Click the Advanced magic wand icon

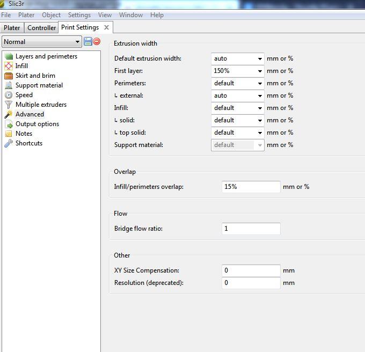pos(9,114)
